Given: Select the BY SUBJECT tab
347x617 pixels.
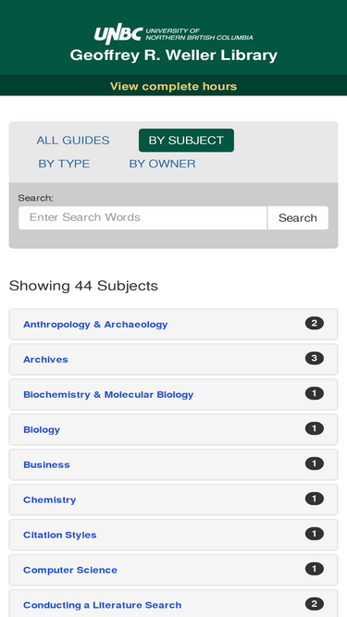Looking at the screenshot, I should [186, 141].
